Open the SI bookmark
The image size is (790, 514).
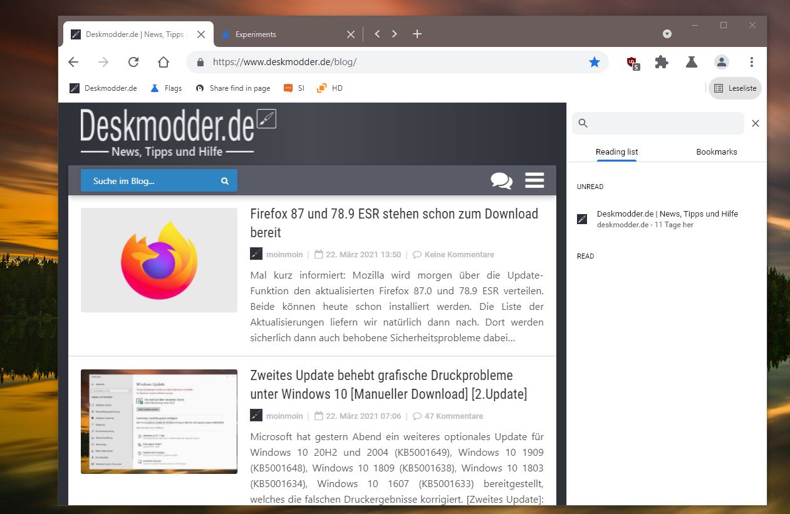(x=294, y=88)
